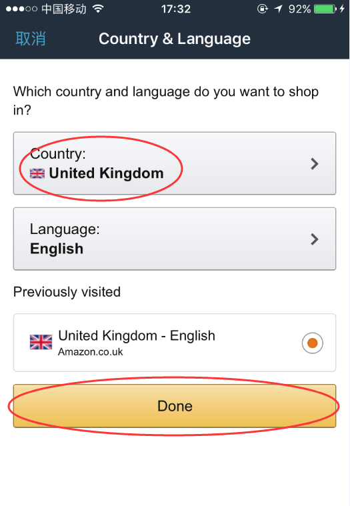Tap the charging bolt icon
This screenshot has width=350, height=506.
342,9
